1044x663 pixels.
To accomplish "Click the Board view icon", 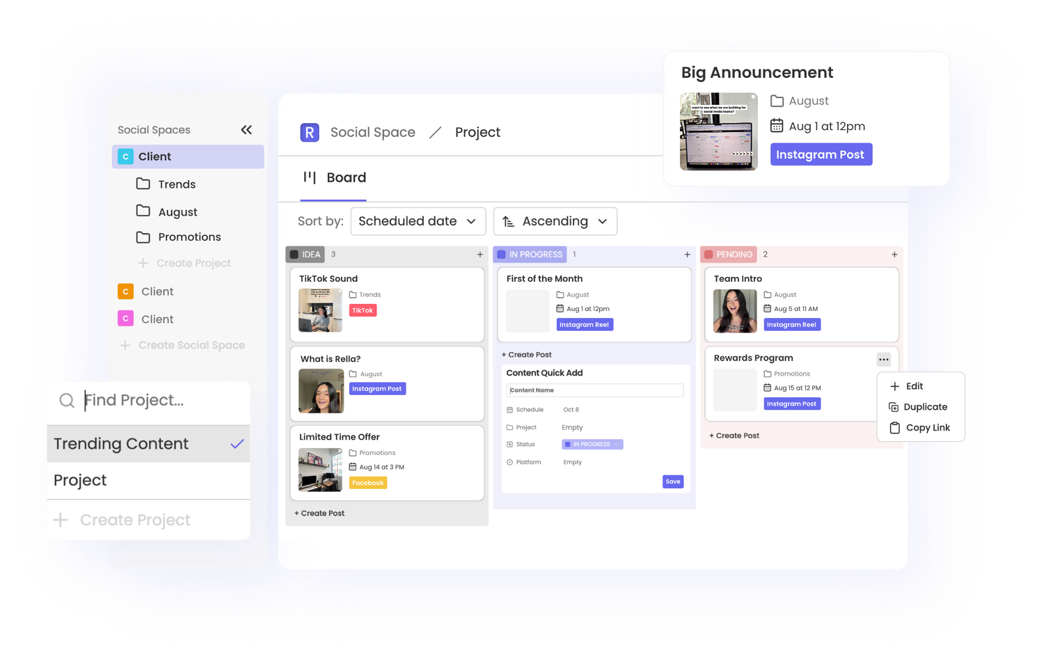I will point(309,177).
